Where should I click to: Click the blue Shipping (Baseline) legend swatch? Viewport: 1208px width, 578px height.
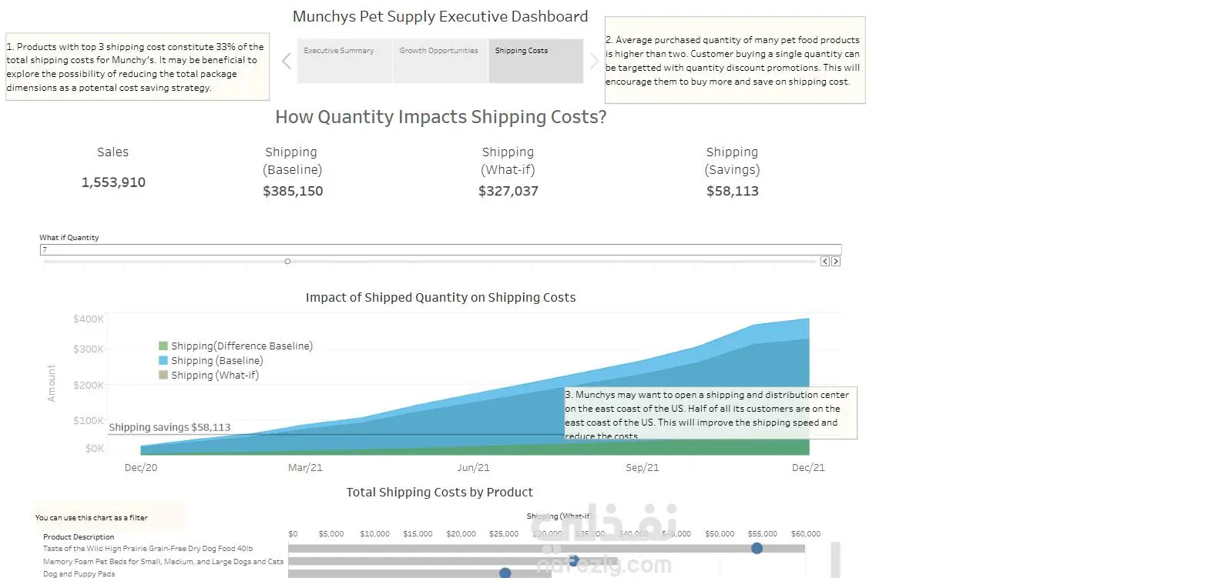coord(163,361)
